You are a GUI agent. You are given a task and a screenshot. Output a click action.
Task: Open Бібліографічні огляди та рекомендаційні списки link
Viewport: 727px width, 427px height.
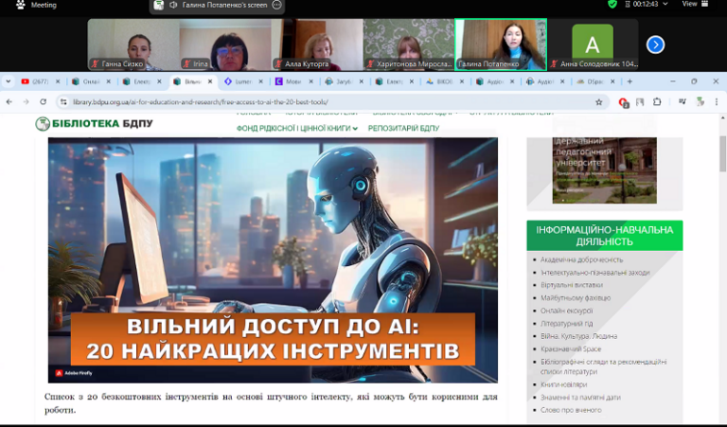(604, 366)
